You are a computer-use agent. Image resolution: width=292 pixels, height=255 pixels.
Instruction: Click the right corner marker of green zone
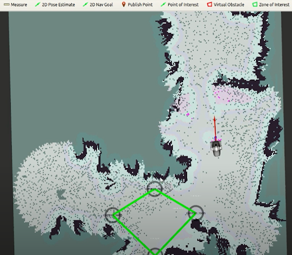click(196, 213)
